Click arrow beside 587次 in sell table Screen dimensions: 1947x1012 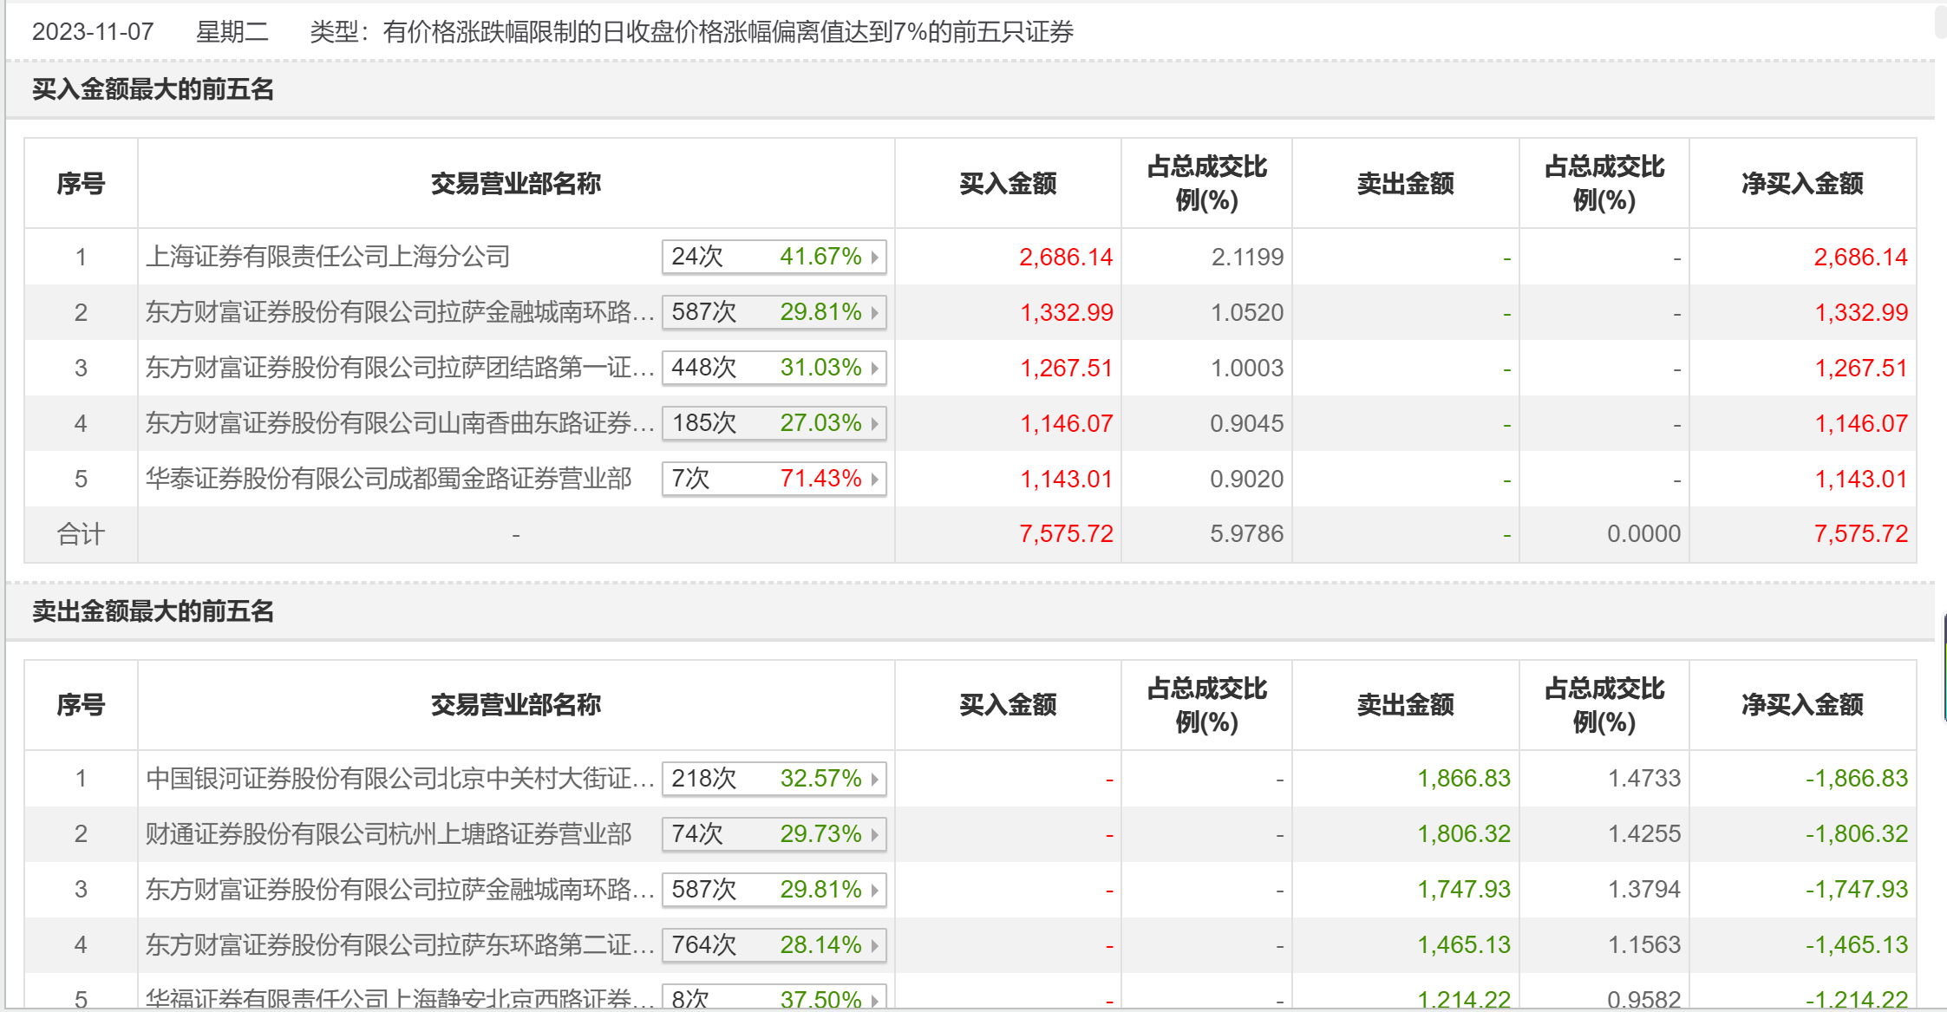[875, 891]
